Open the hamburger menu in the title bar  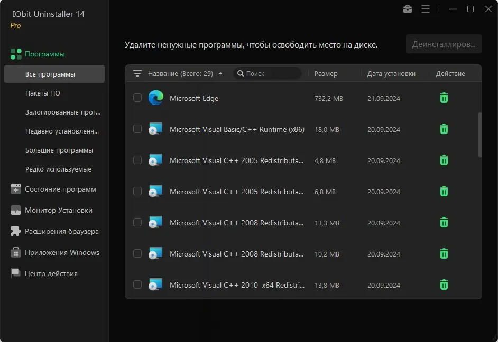pyautogui.click(x=426, y=9)
